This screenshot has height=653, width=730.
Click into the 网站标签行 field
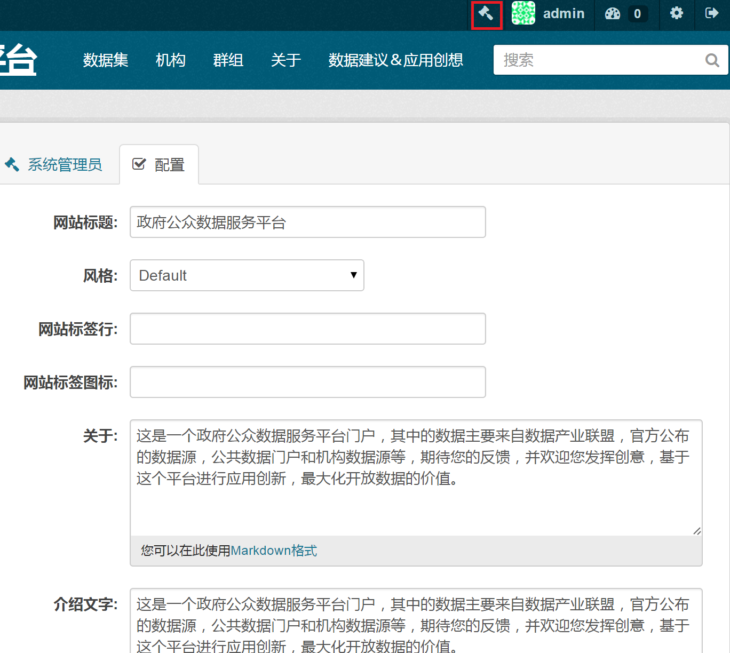click(x=308, y=329)
